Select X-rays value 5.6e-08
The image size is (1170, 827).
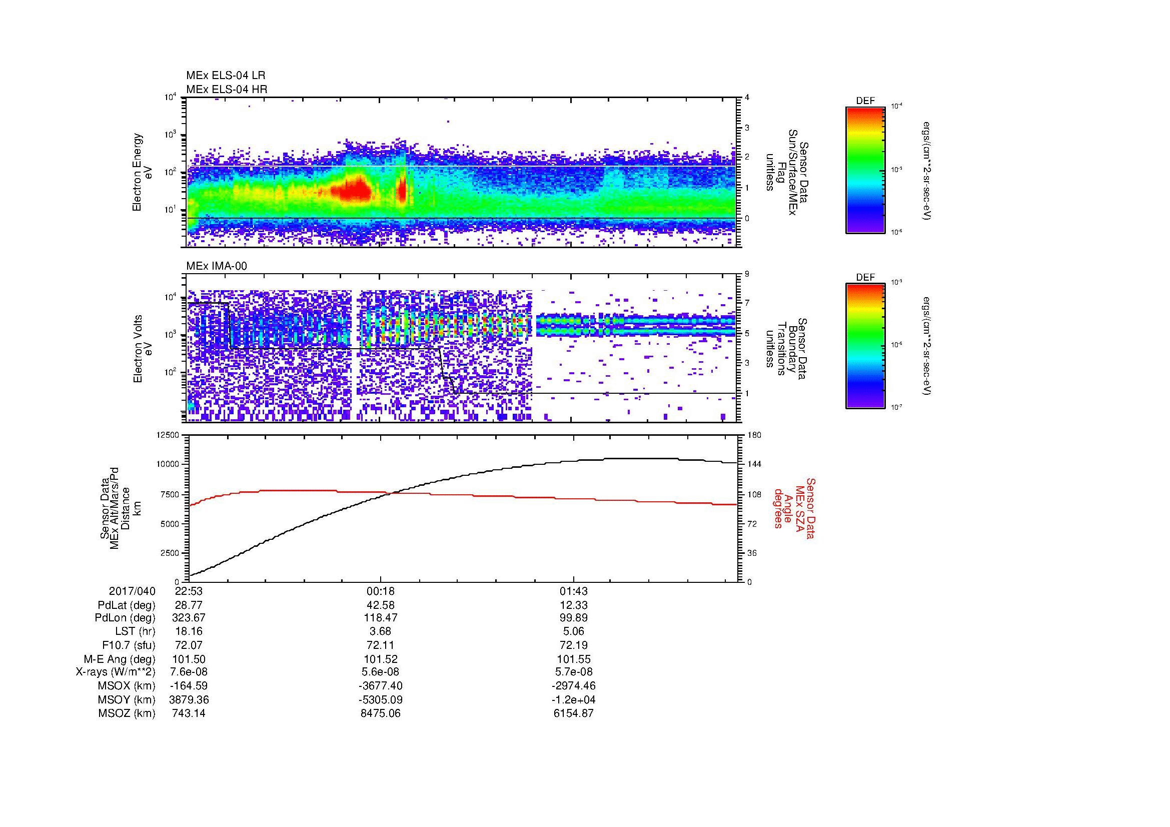point(381,672)
